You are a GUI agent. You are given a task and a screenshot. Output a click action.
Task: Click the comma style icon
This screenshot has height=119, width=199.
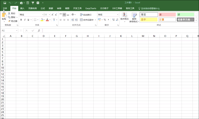coord(108,20)
